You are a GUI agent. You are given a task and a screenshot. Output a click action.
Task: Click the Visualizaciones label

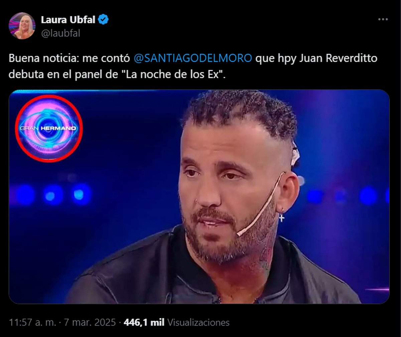point(198,323)
